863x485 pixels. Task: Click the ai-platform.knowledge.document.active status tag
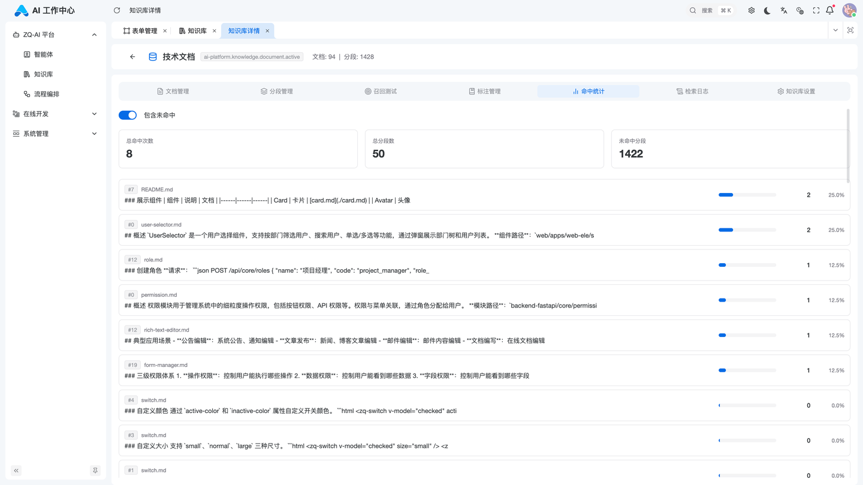tap(252, 57)
